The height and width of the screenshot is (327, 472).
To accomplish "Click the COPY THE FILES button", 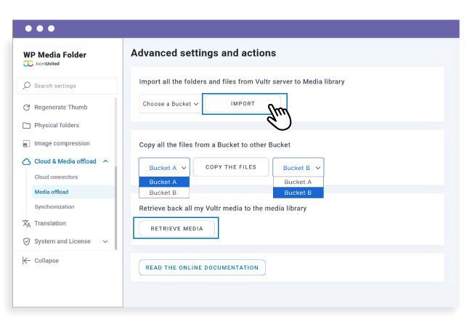I will (x=231, y=167).
